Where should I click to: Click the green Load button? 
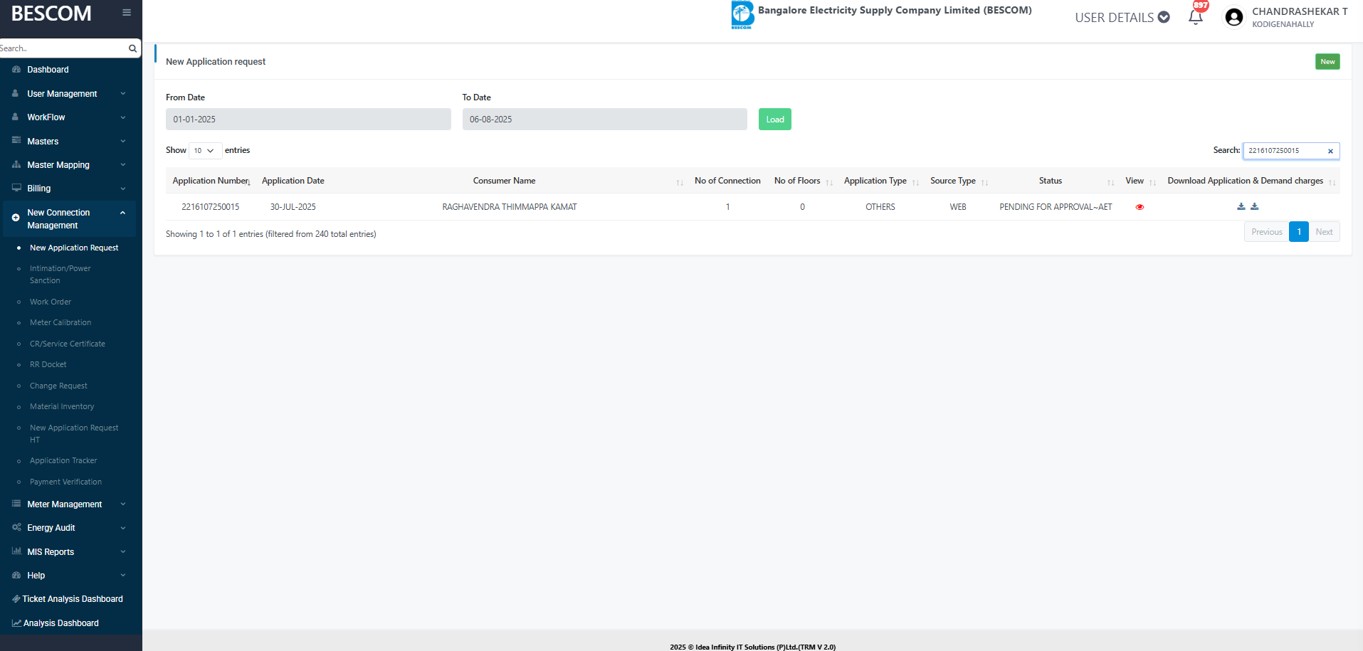coord(775,120)
